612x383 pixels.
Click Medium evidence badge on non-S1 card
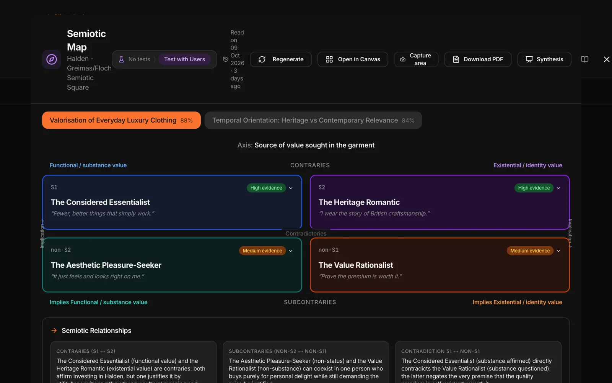coord(530,251)
